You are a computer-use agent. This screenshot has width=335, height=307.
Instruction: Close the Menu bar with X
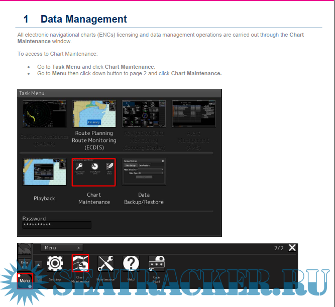[x=292, y=248]
